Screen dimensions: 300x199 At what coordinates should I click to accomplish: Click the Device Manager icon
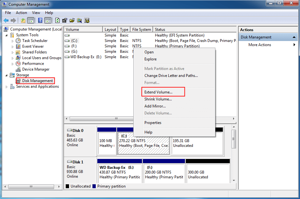18,69
